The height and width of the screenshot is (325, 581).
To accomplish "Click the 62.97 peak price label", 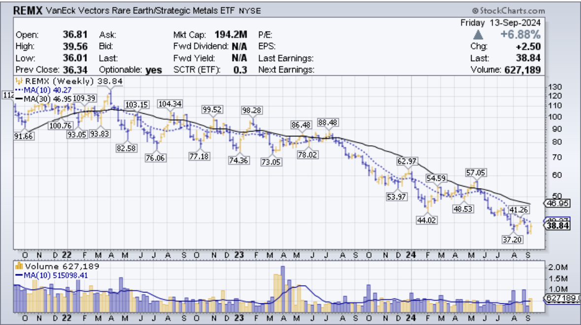I will pos(407,162).
